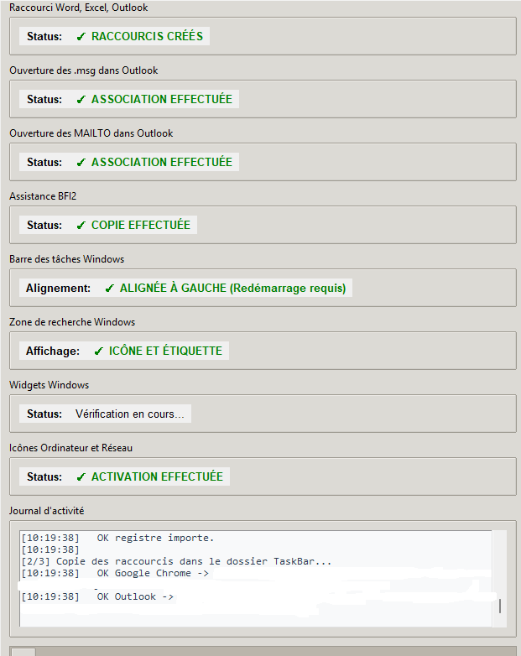Click the 'Ouverture des .msg dans Outlook' heading
This screenshot has height=656, width=521.
(84, 70)
